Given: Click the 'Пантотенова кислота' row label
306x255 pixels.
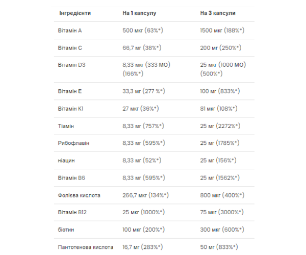Looking at the screenshot, I should point(85,247).
